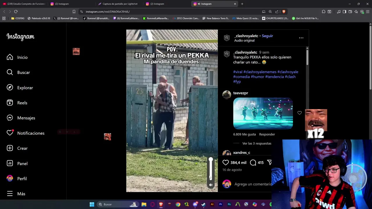Open the Inicio home icon in sidebar
372x209 pixels.
coord(10,57)
